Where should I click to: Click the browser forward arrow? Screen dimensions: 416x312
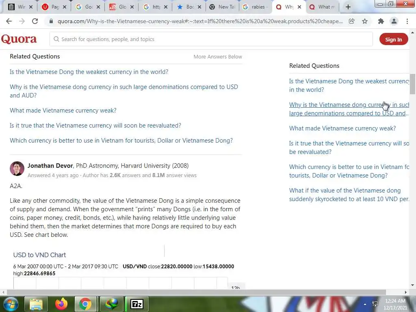(22, 21)
